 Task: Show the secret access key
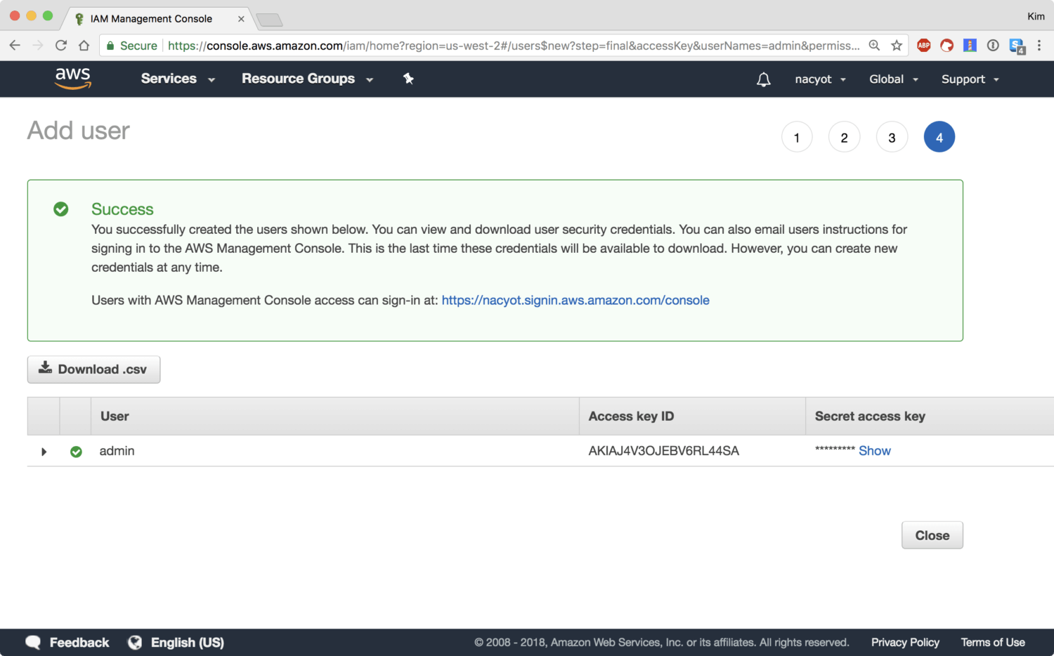click(874, 451)
